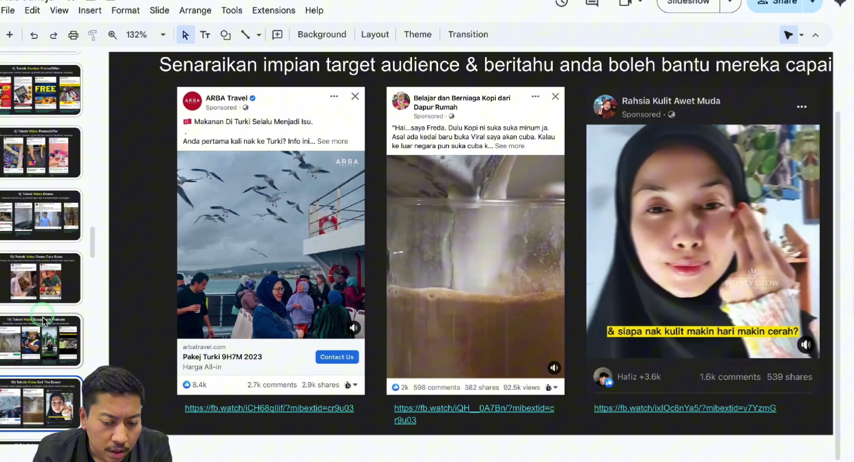Open the fb.watch/ixlOc8nYa5 link

point(685,408)
